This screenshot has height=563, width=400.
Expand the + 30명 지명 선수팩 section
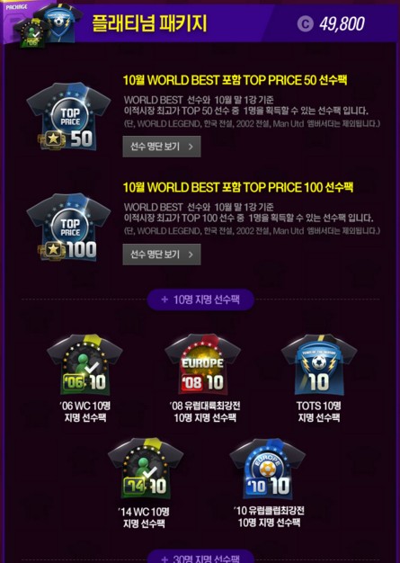tap(200, 557)
